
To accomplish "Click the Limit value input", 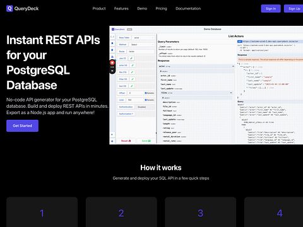I will [x=135, y=100].
